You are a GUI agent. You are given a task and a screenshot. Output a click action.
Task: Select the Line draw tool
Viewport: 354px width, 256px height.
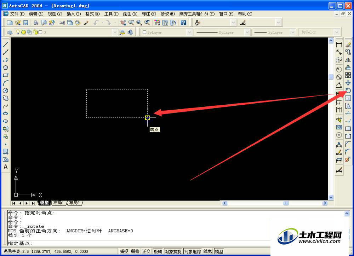click(x=6, y=45)
